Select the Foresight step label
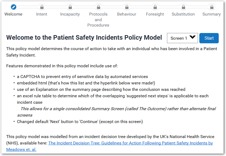The height and width of the screenshot is (156, 226). [155, 14]
